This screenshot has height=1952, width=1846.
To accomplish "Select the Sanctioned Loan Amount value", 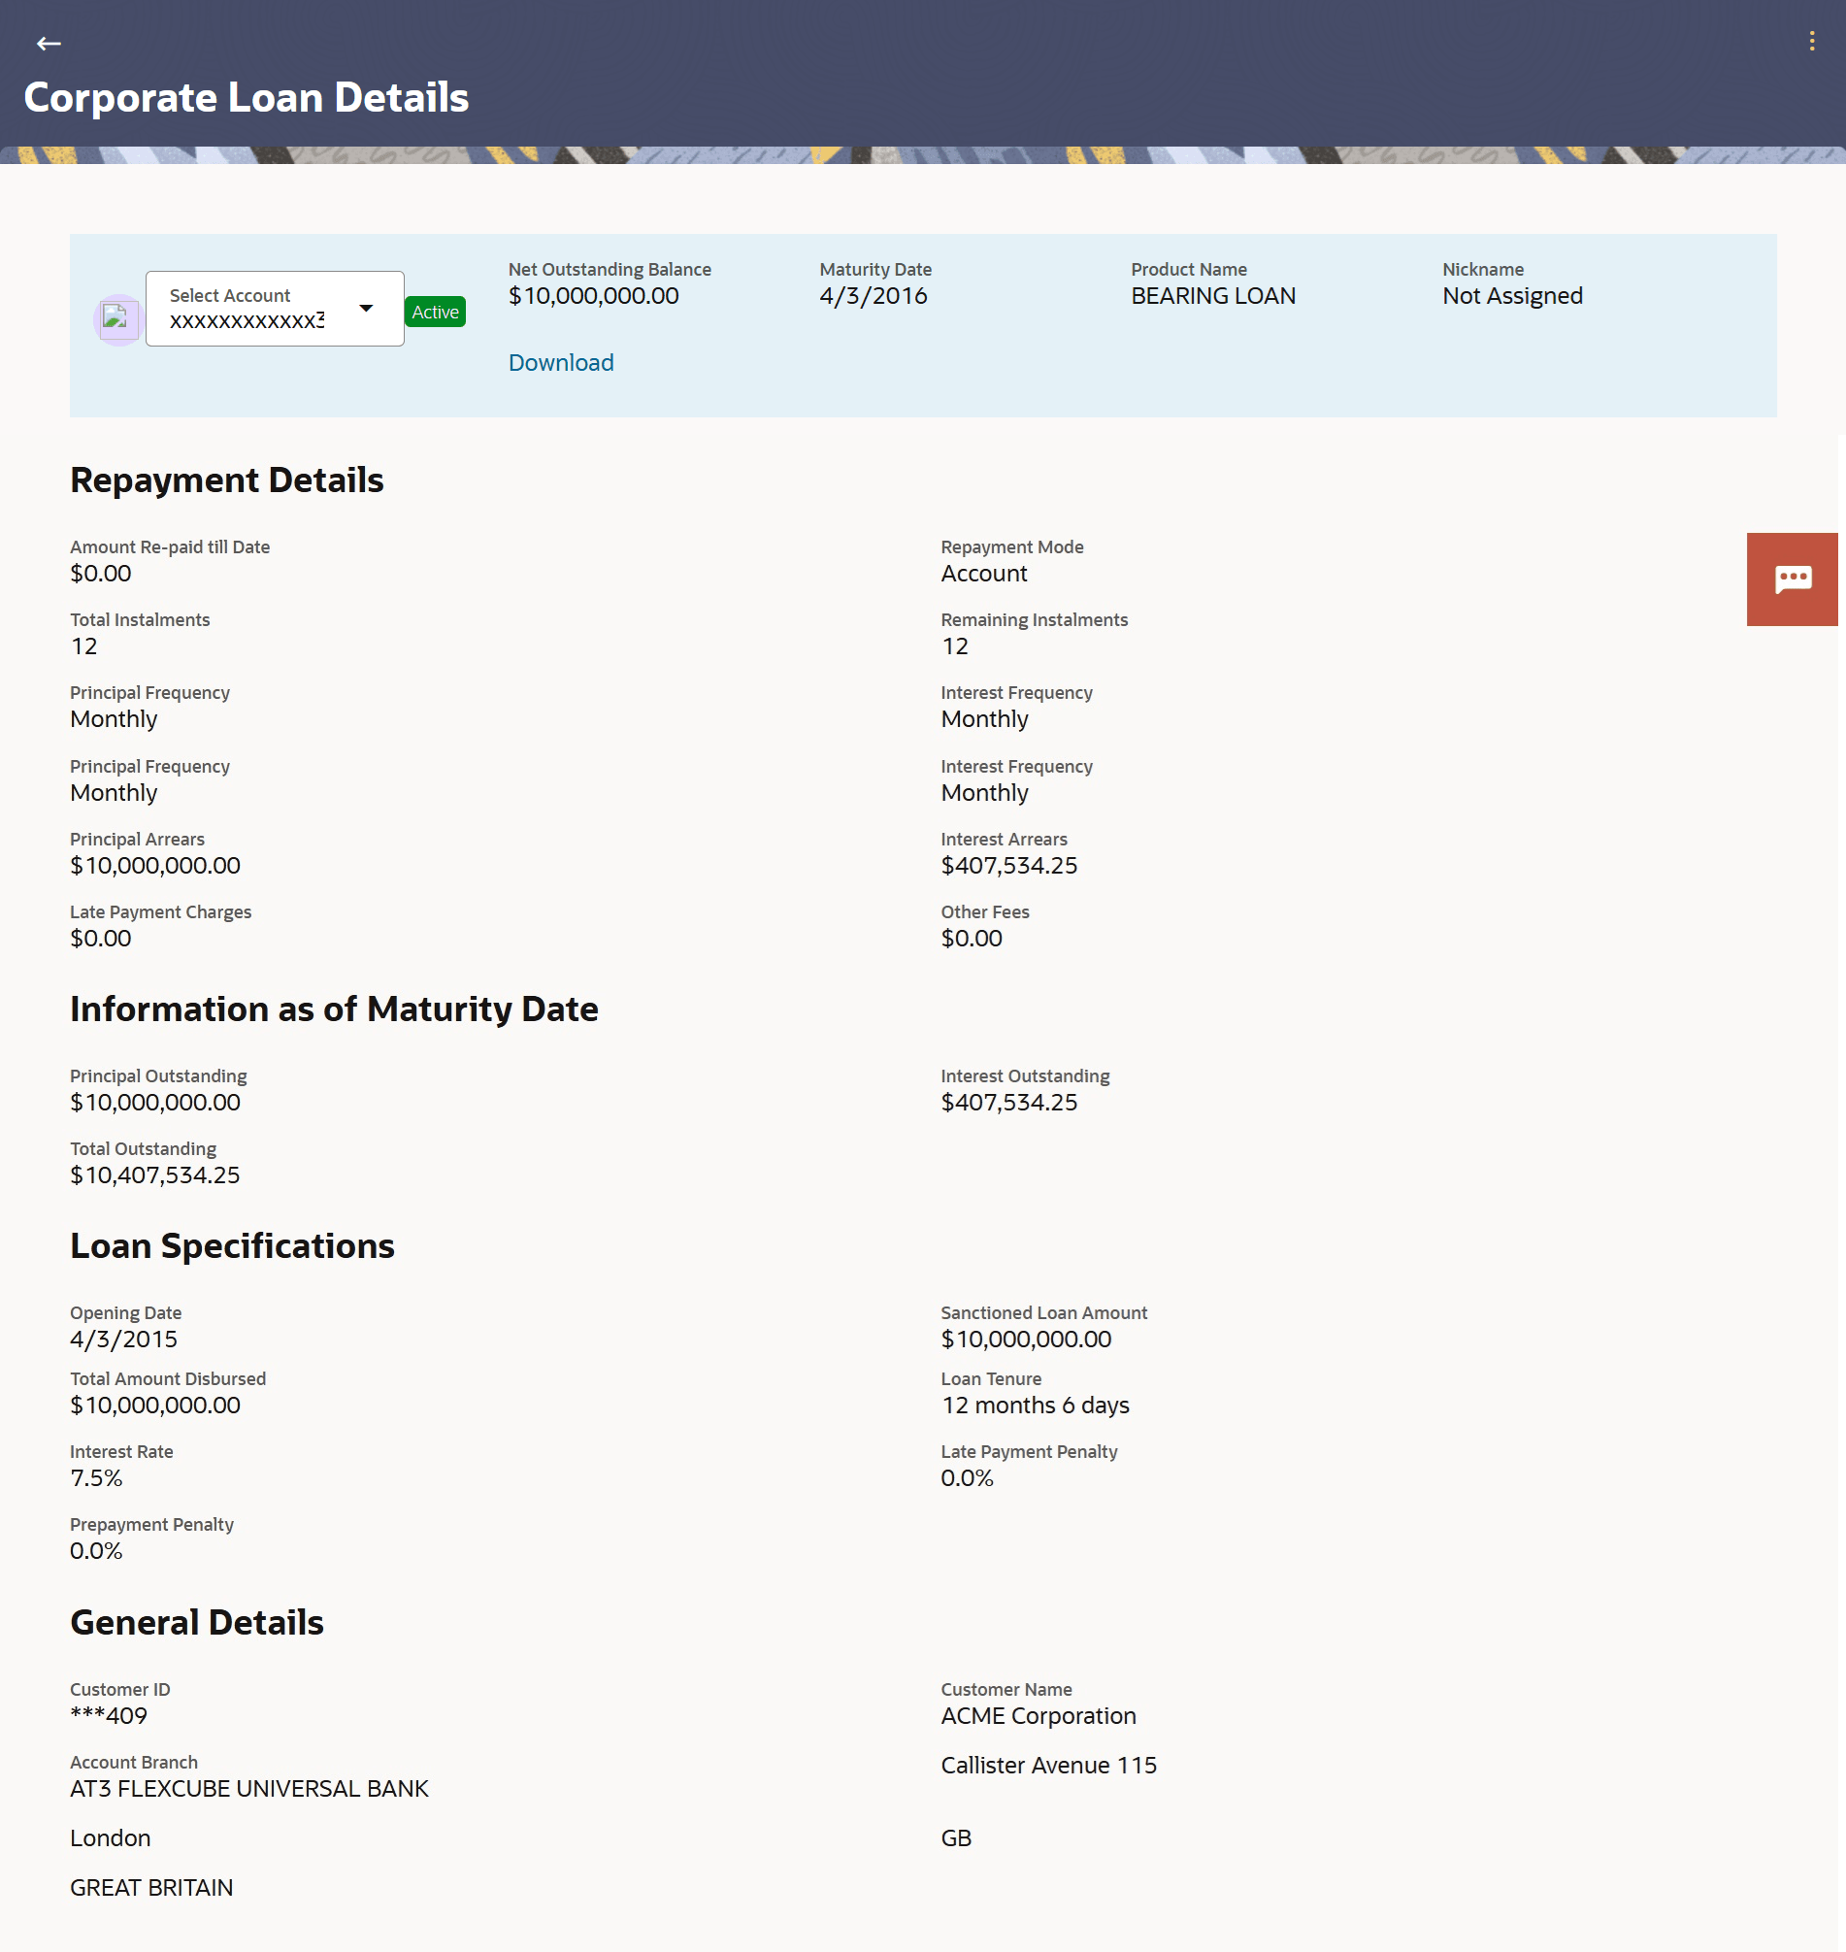I will [x=1025, y=1340].
